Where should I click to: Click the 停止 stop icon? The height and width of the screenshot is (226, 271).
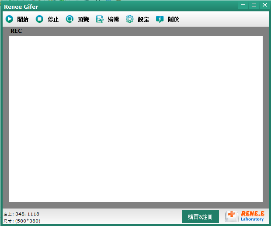tap(39, 19)
